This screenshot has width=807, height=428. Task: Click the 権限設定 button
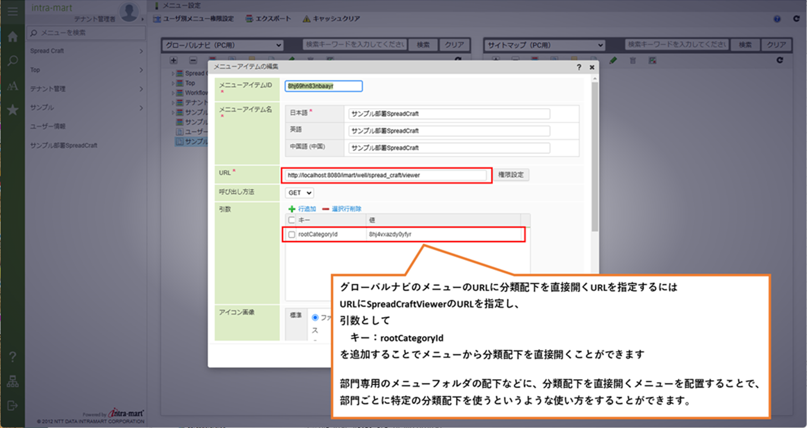511,175
